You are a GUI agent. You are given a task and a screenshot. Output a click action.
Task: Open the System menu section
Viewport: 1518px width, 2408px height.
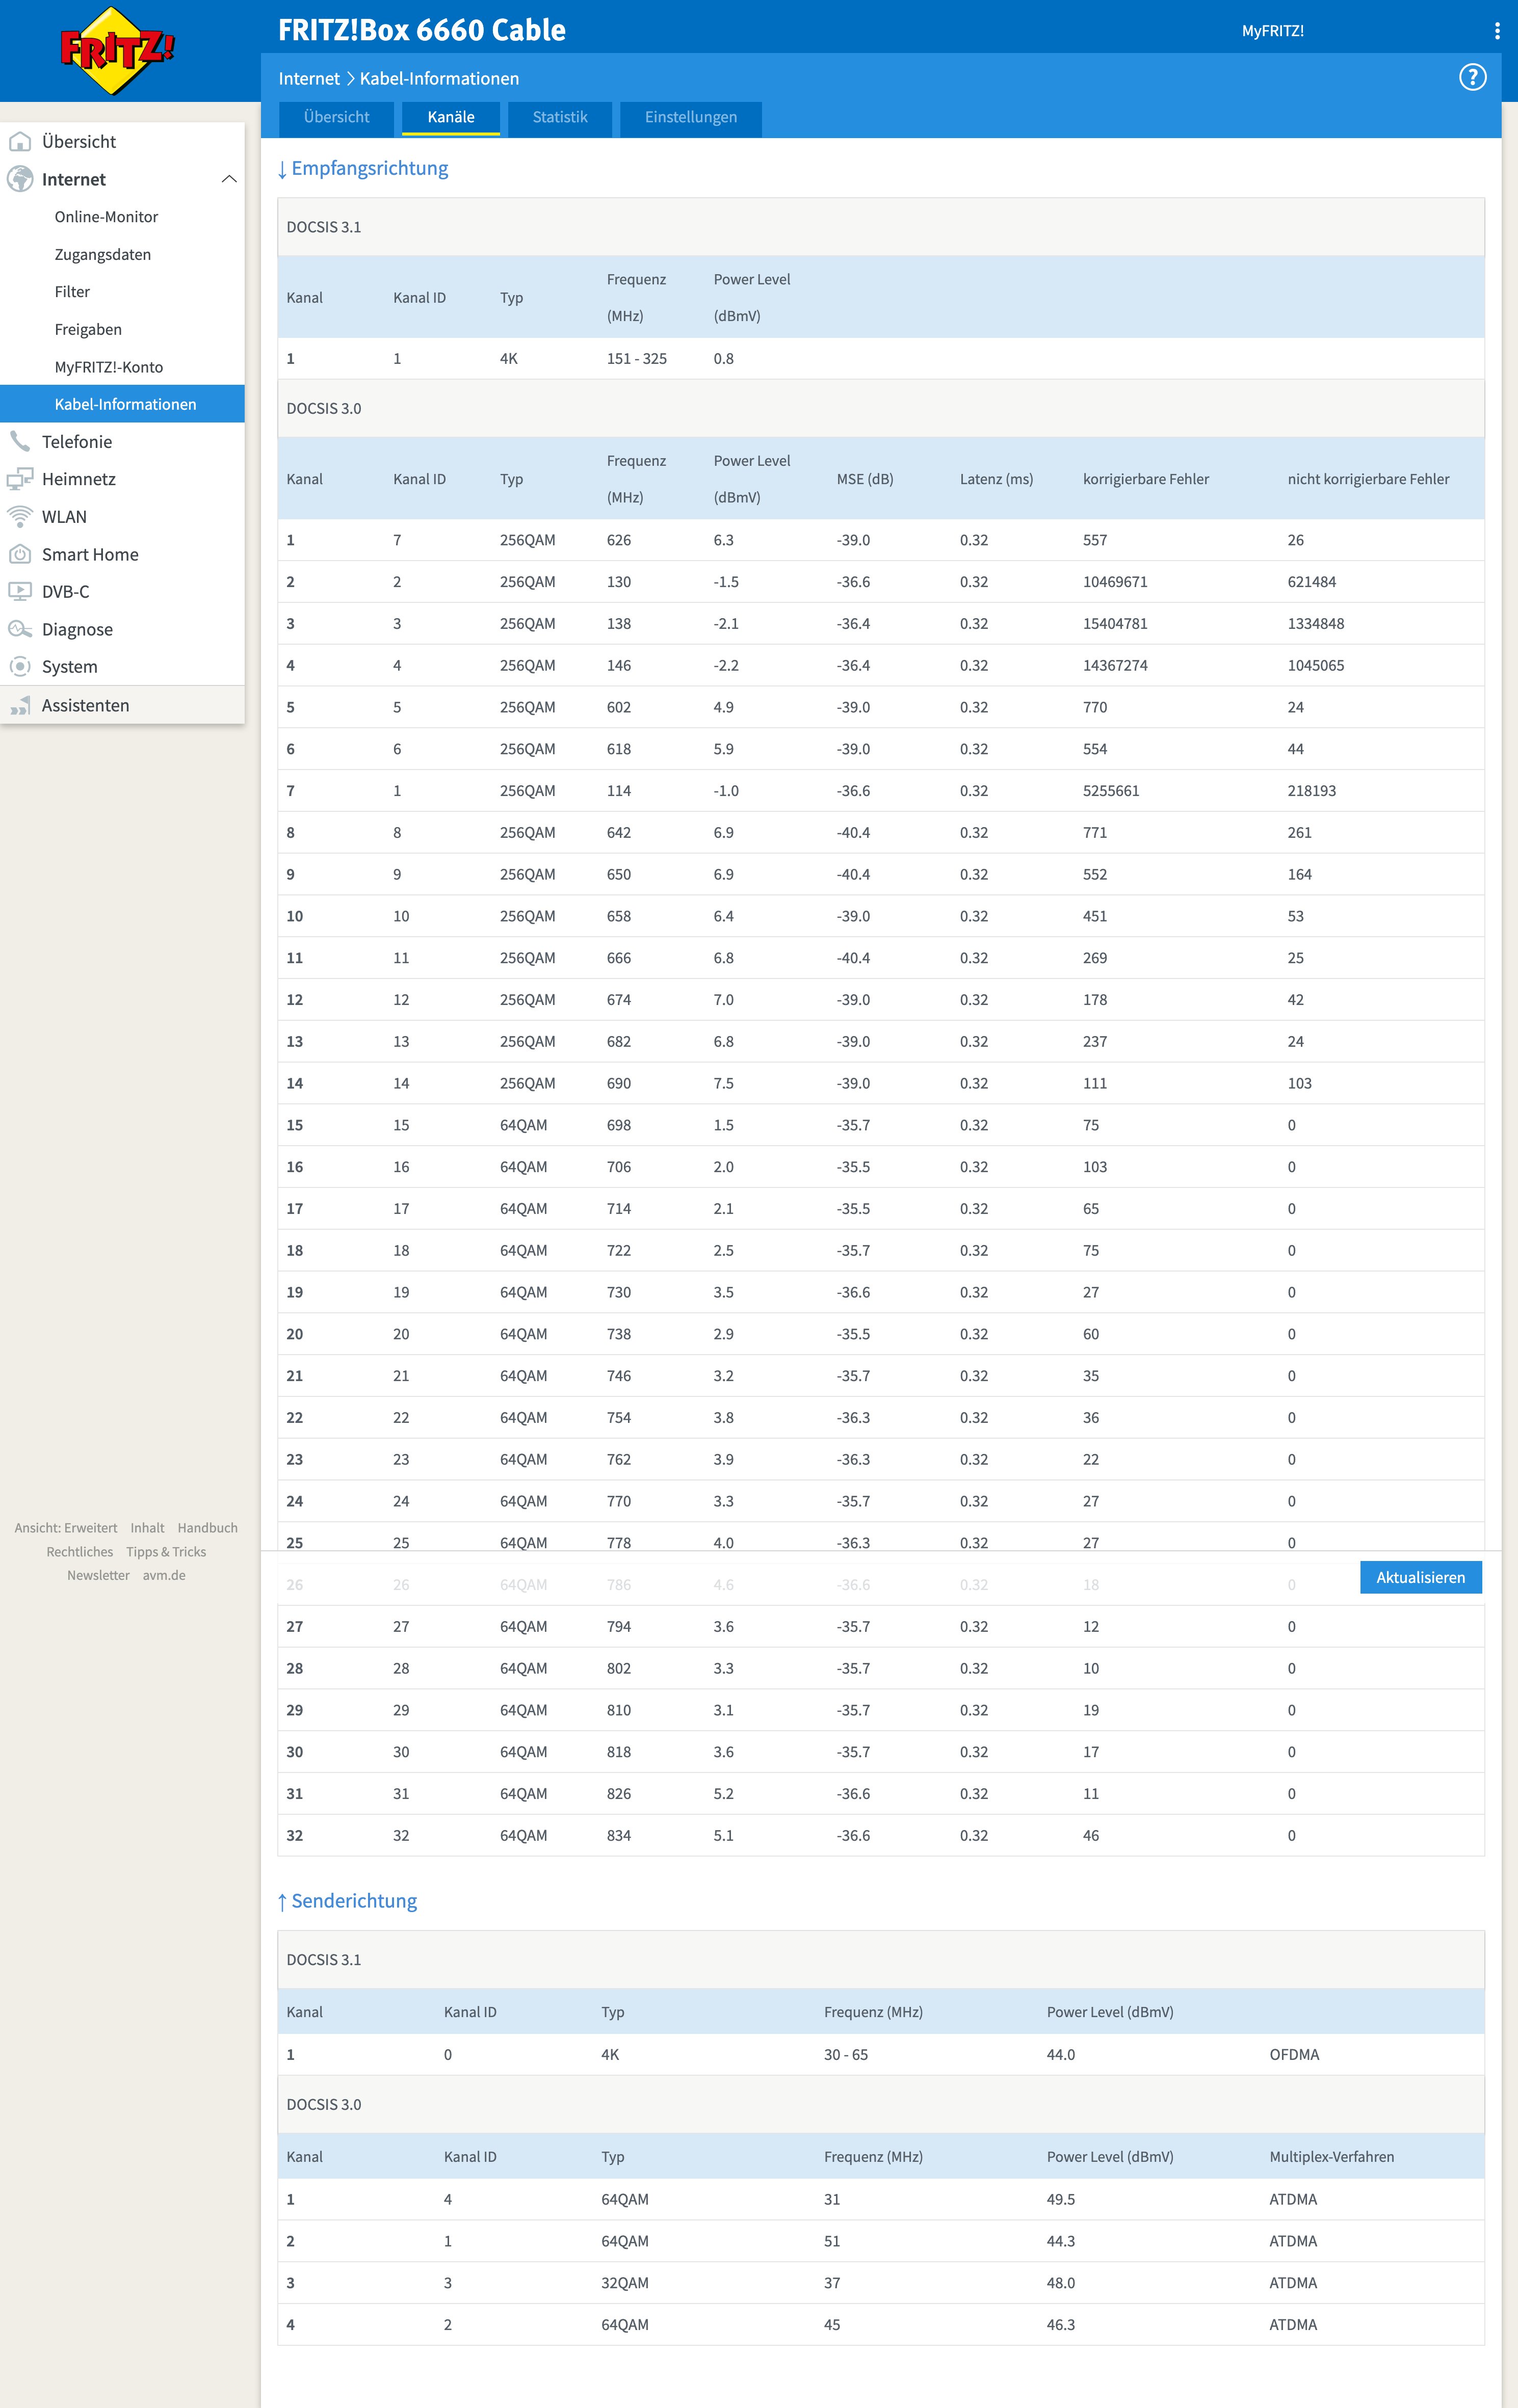(69, 667)
